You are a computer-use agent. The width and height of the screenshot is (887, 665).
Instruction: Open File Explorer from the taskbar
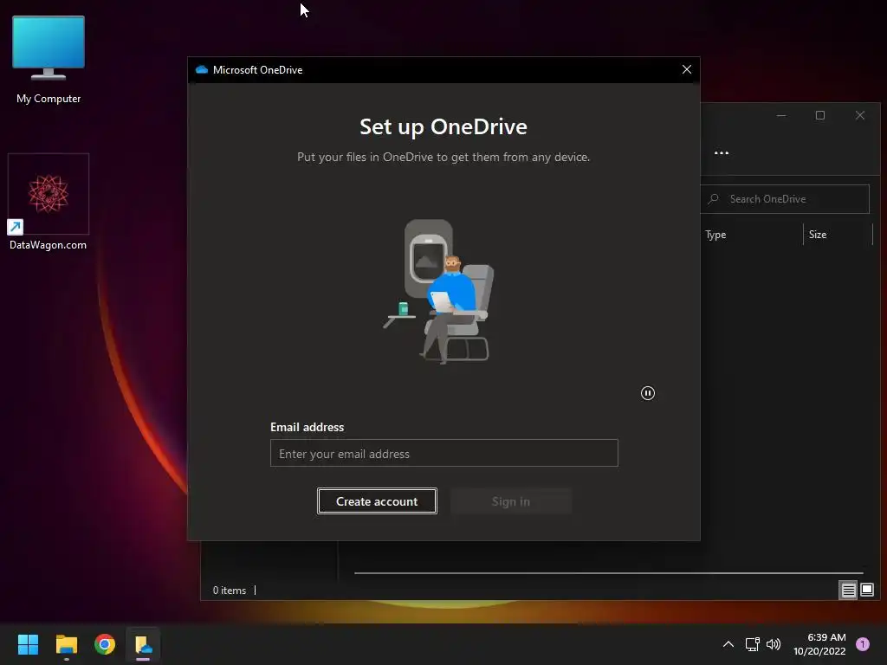66,644
